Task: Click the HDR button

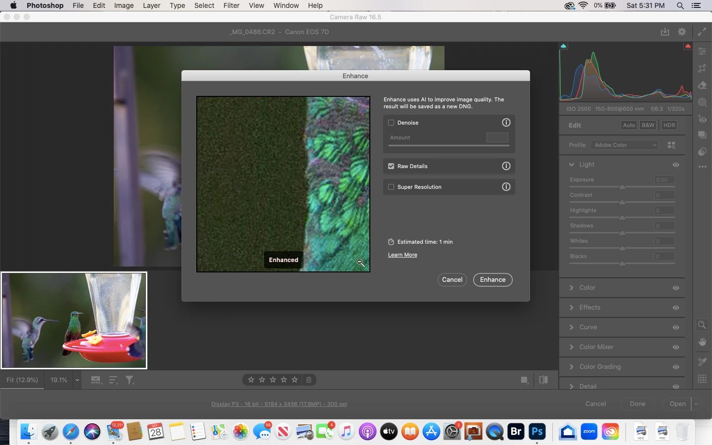Action: 669,125
